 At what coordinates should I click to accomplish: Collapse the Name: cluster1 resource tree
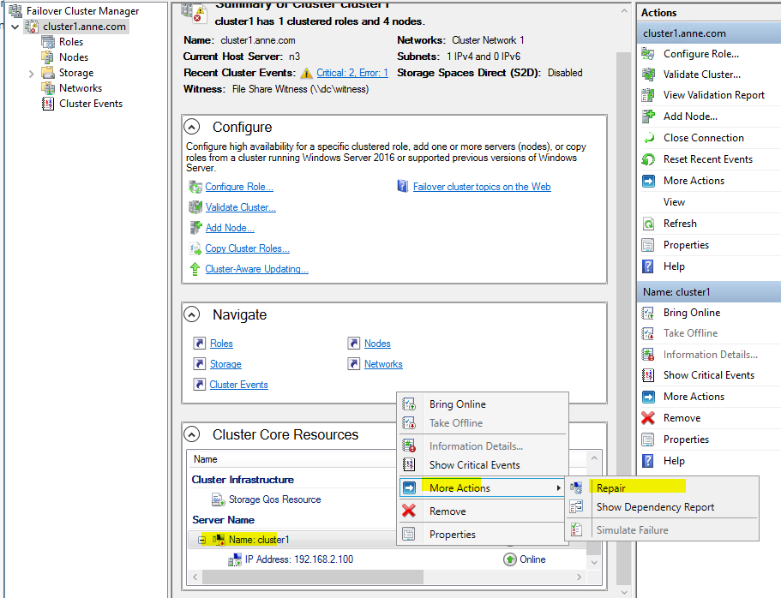pos(201,540)
